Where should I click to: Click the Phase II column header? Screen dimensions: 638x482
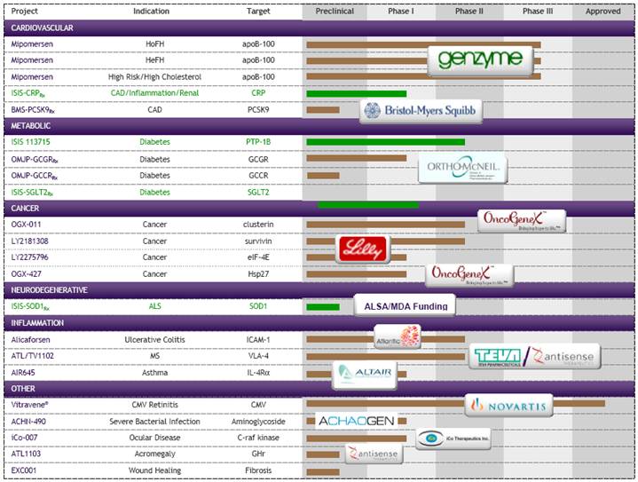coord(469,12)
